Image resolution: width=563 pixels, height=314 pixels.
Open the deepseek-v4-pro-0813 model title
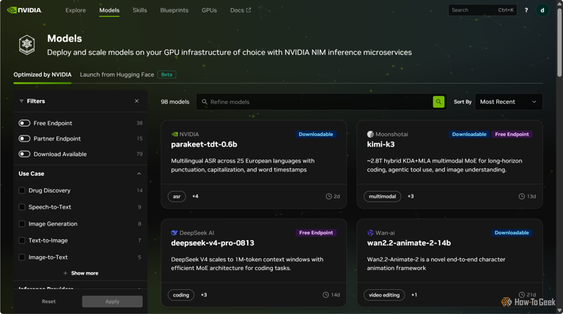pyautogui.click(x=213, y=243)
